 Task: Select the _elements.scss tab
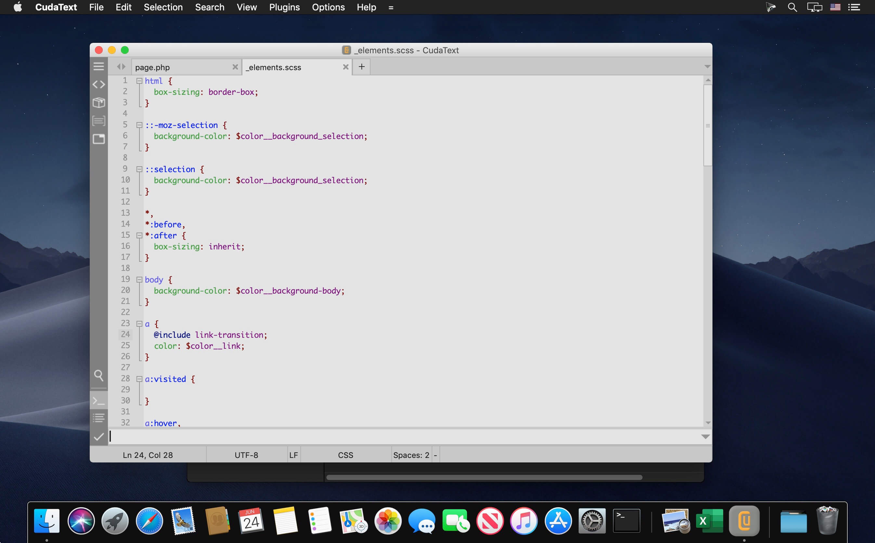(x=297, y=67)
